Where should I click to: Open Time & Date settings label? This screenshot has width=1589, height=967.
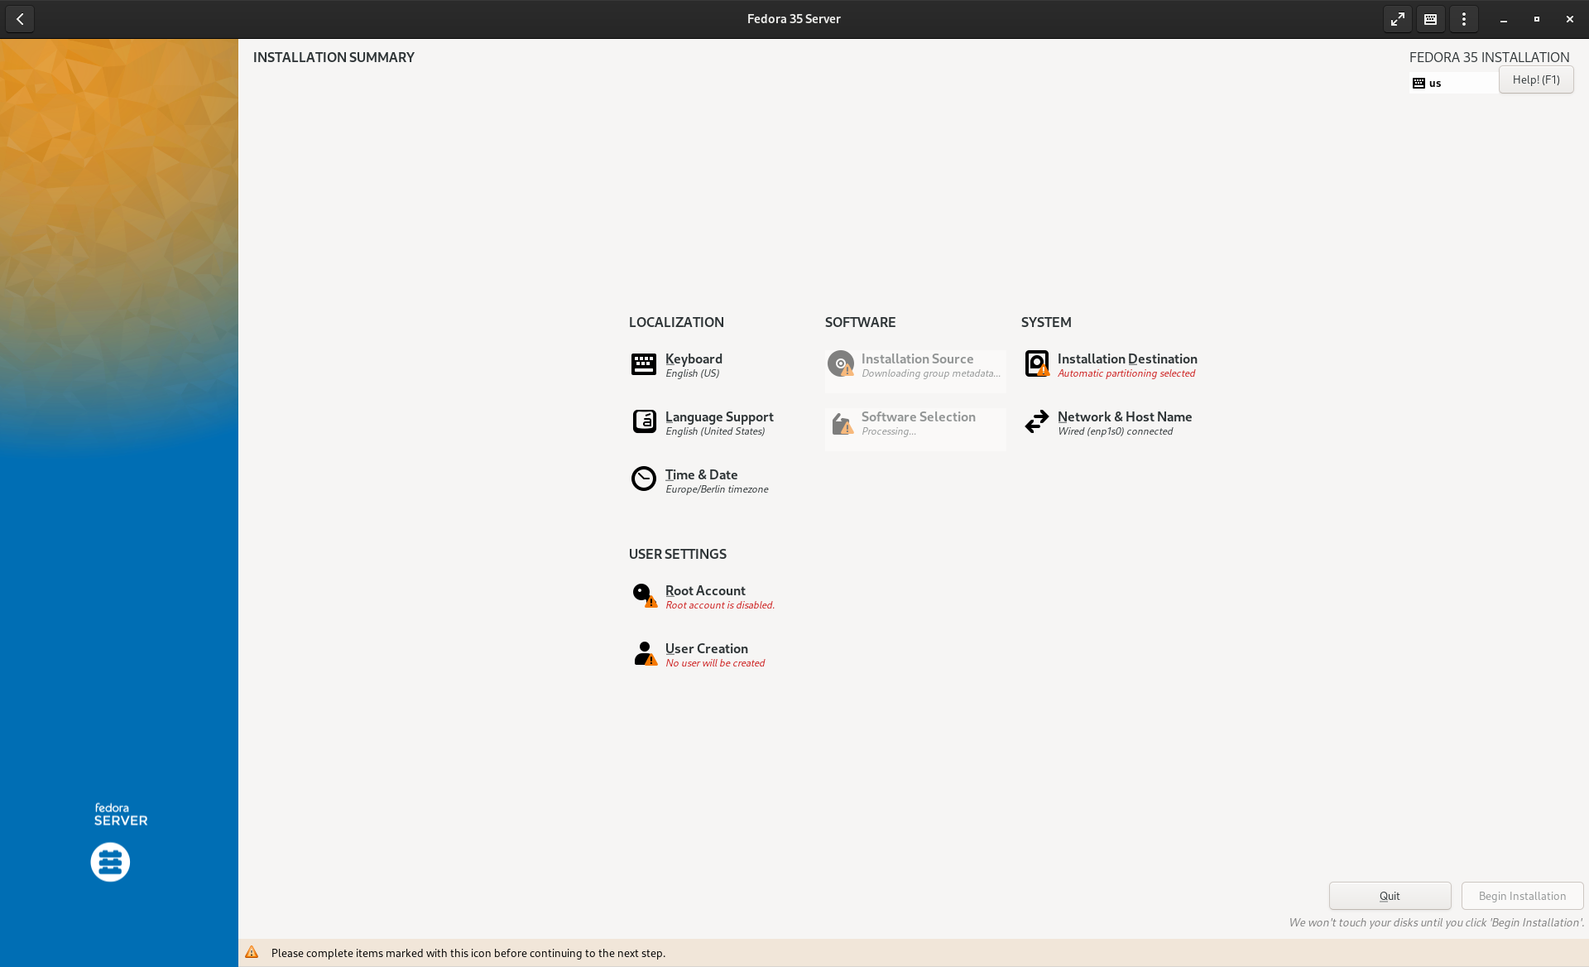[701, 474]
